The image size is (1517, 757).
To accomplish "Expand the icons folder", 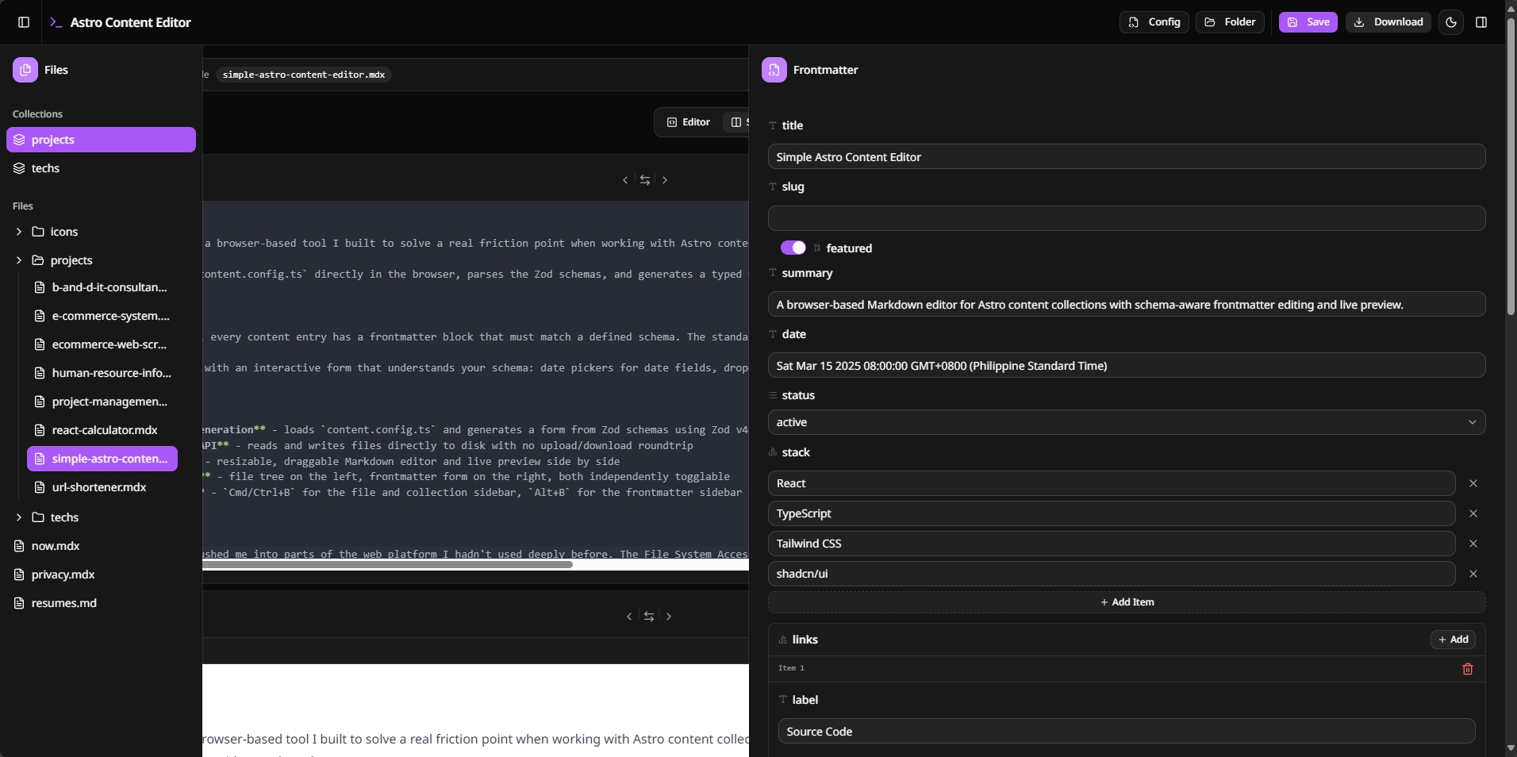I will [17, 232].
